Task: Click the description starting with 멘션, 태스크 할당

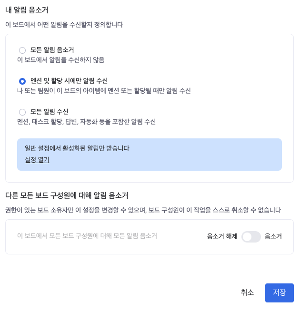Action: coord(86,122)
